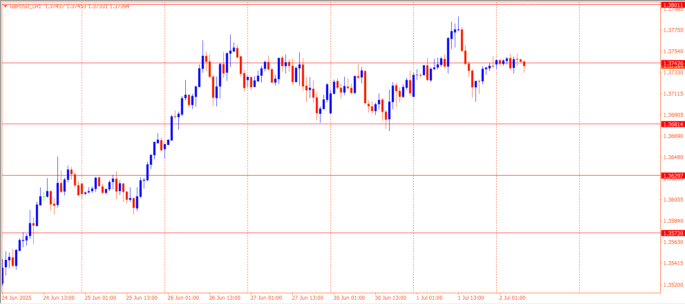Click the 26 Jun 13:00 time label
This screenshot has width=685, height=304.
click(x=225, y=298)
